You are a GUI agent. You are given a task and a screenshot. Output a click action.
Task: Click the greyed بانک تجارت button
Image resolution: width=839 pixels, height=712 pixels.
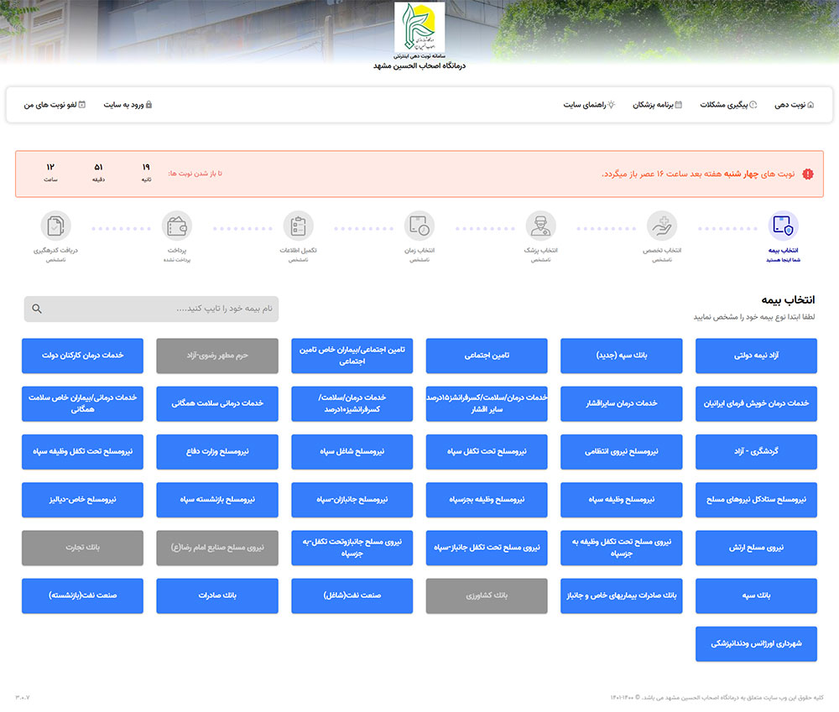82,548
